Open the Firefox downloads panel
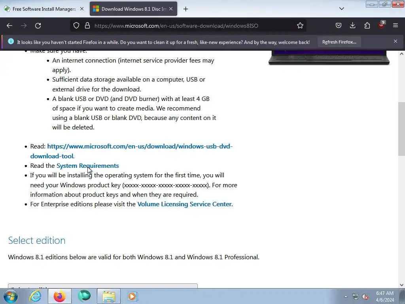The height and width of the screenshot is (304, 405). point(352,26)
